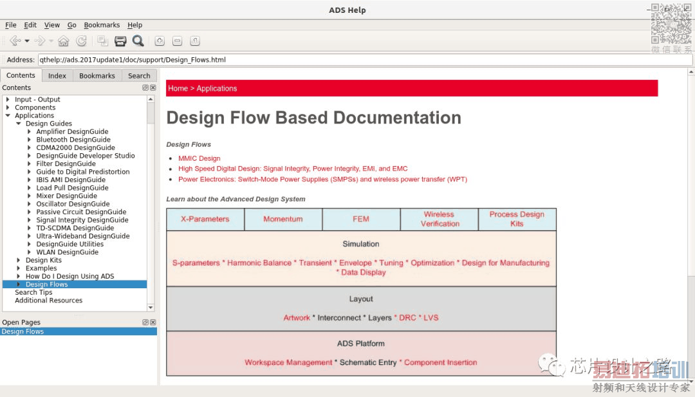Float the Contents panel icon

click(x=145, y=88)
